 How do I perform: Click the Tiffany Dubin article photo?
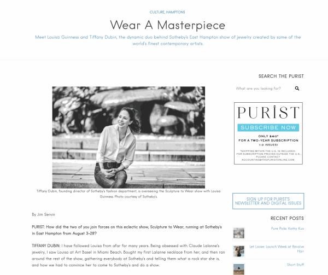(x=128, y=137)
